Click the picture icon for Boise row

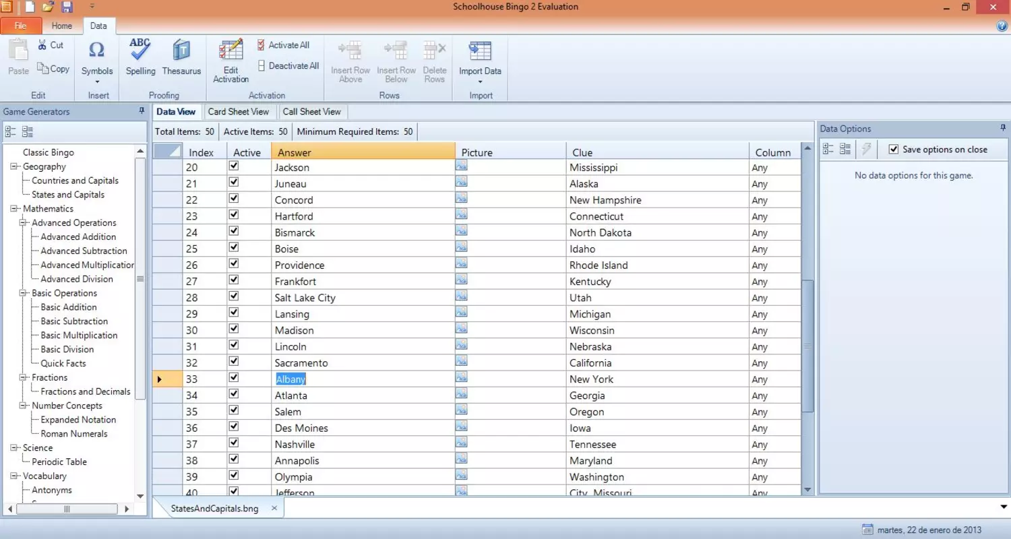[x=461, y=246]
